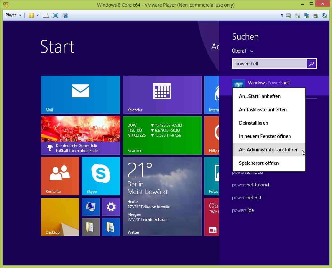Select the powershell 3.0 suggestion
Viewport: 332px width, 268px height.
[246, 197]
